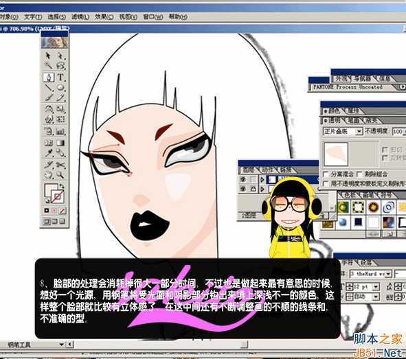406x359 pixels.
Task: Switch to the 导航器 tab
Action: 363,78
